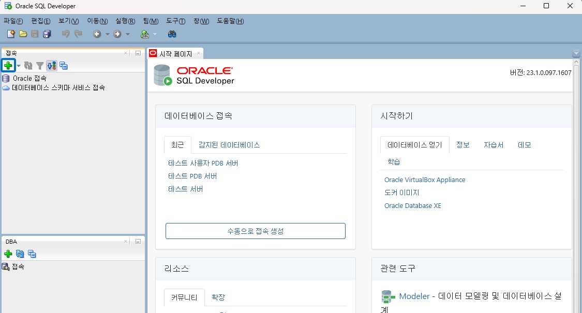The image size is (582, 313).
Task: Close the 시작 페이지 tab
Action: point(199,53)
